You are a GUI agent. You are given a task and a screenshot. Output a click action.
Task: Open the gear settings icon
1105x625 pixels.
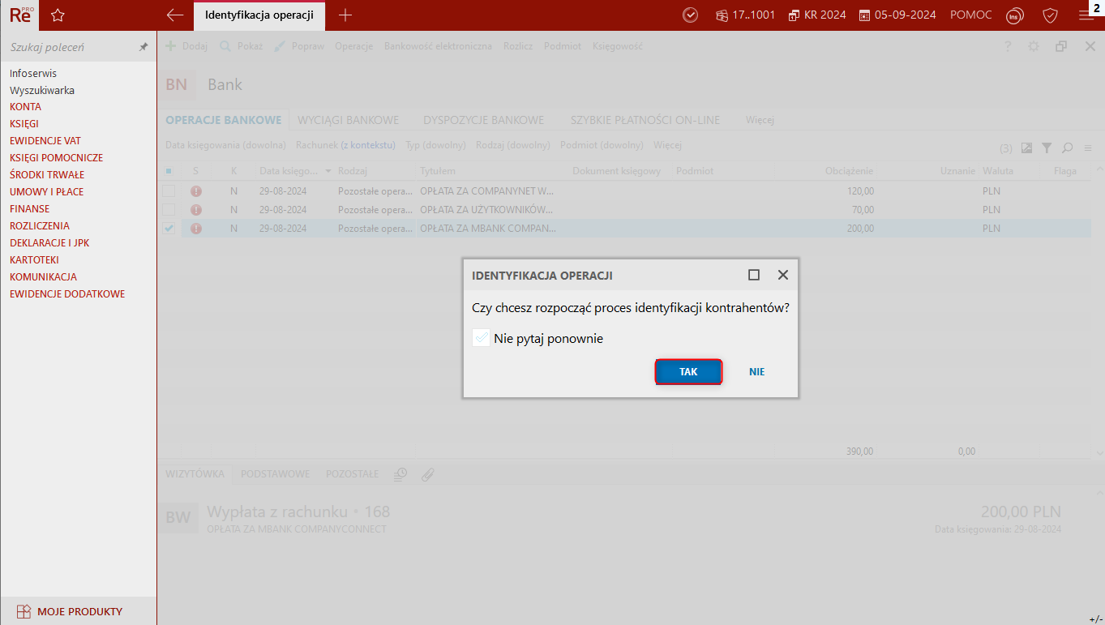[x=1034, y=46]
